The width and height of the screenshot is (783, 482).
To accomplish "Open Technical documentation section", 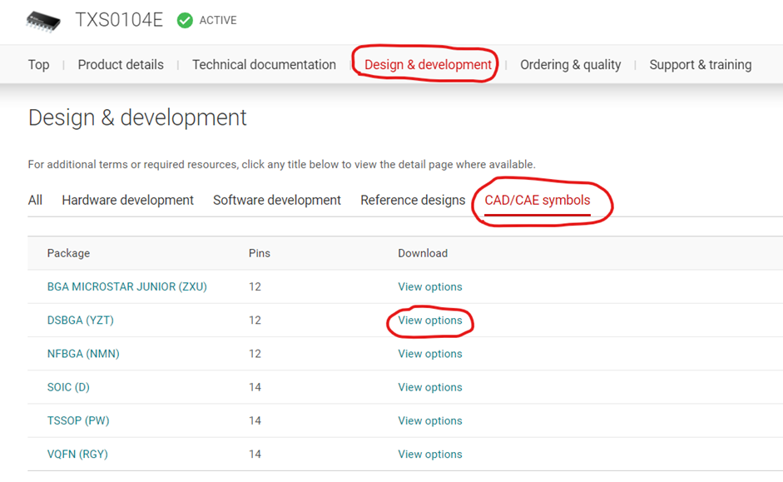I will [x=264, y=64].
